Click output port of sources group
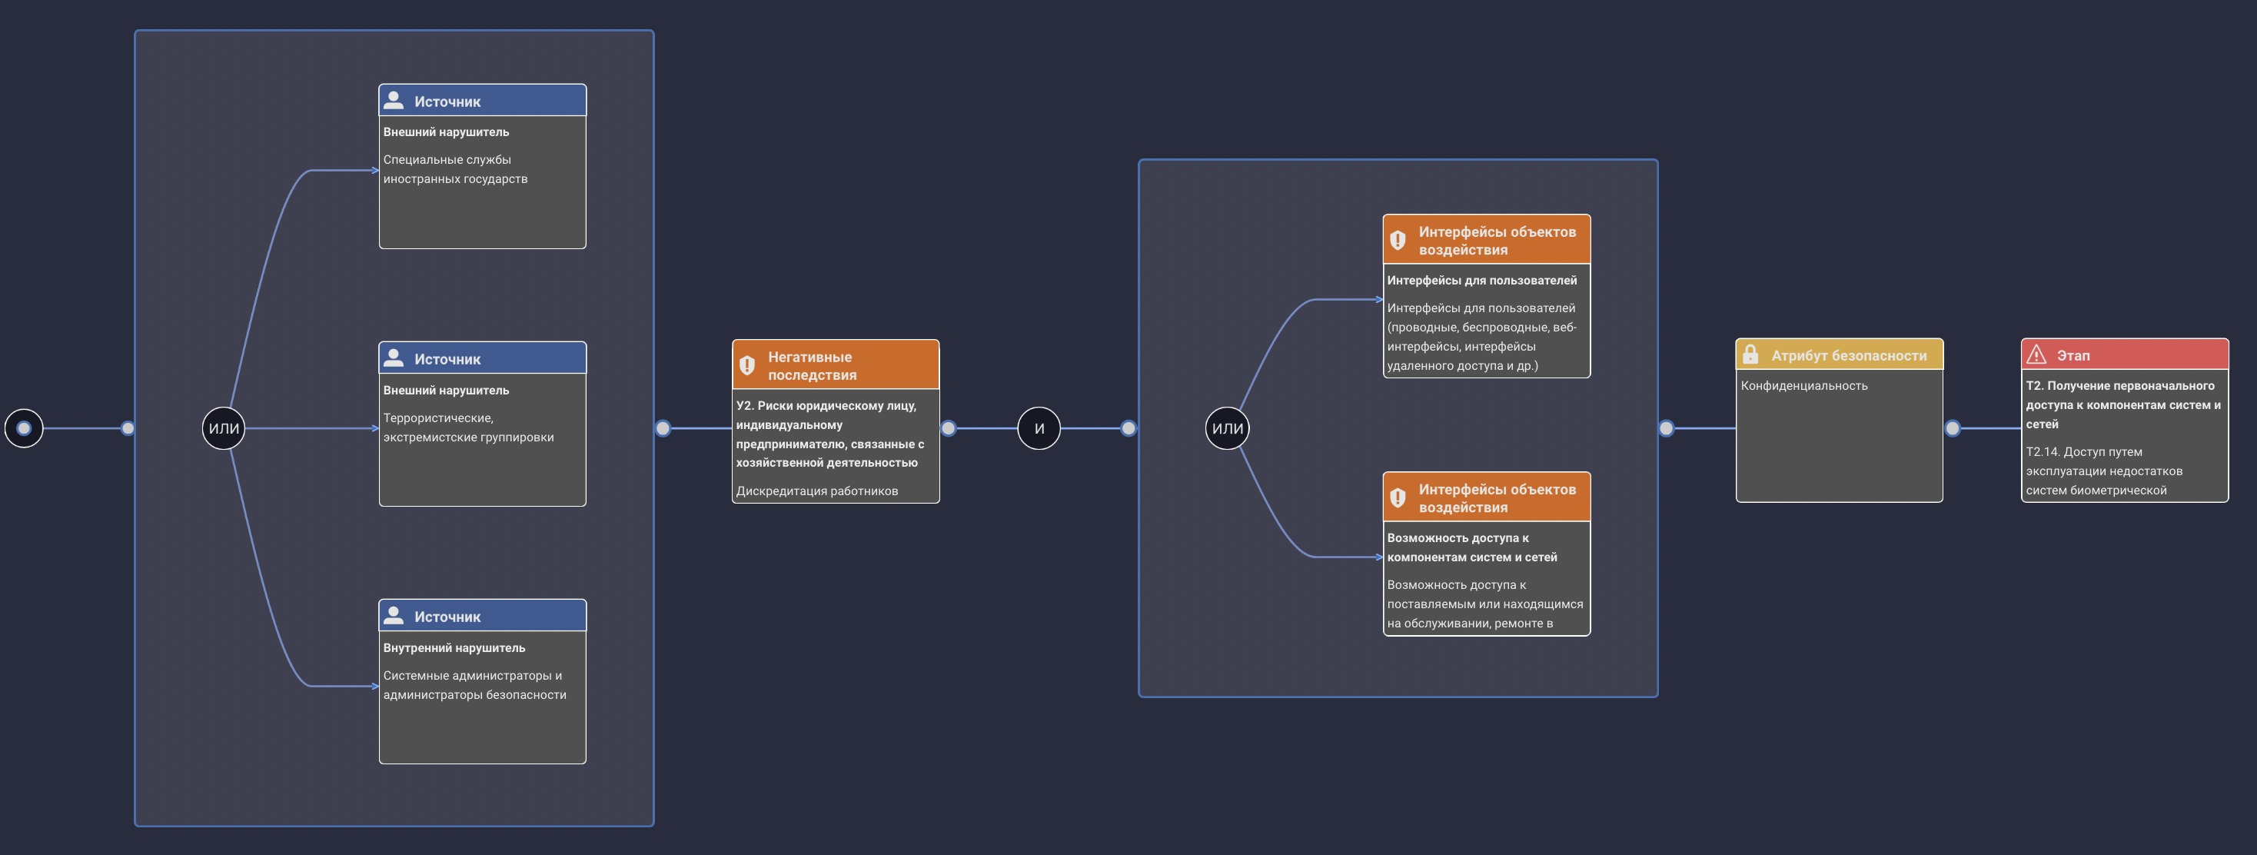2257x855 pixels. (663, 428)
